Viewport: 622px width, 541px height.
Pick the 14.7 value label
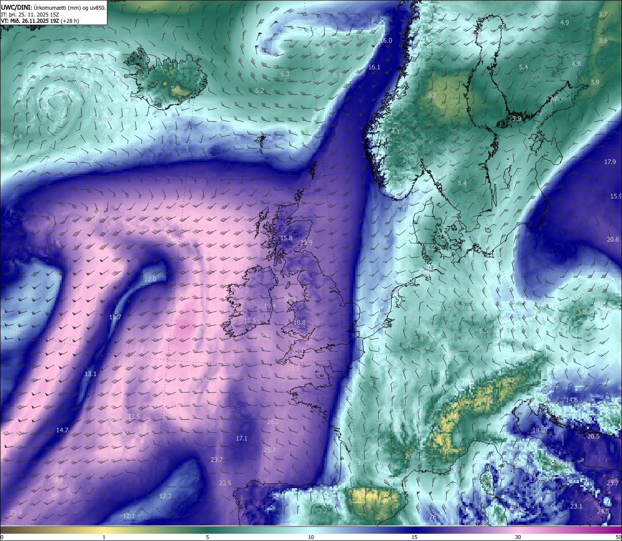(62, 430)
